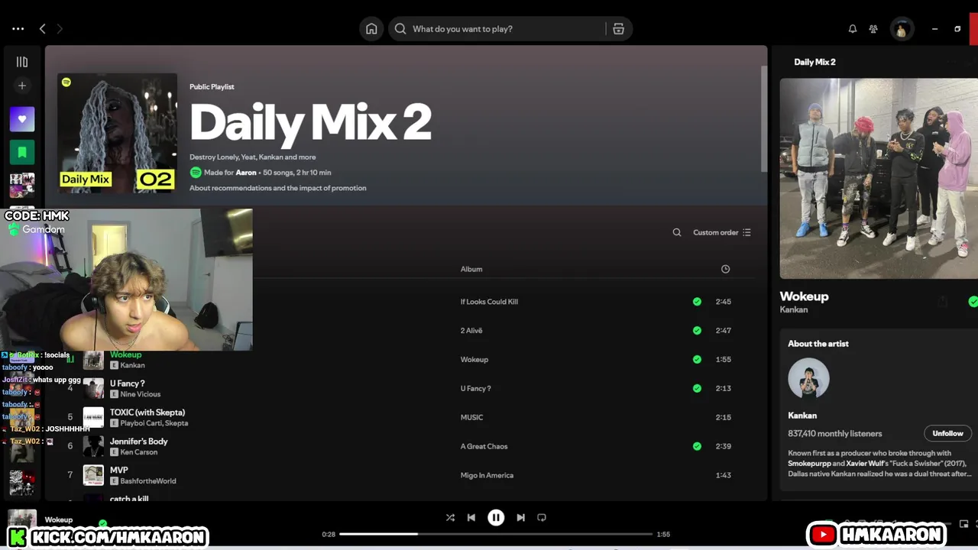This screenshot has width=978, height=550.
Task: Open MVP track cover thumbnail
Action: tap(93, 475)
